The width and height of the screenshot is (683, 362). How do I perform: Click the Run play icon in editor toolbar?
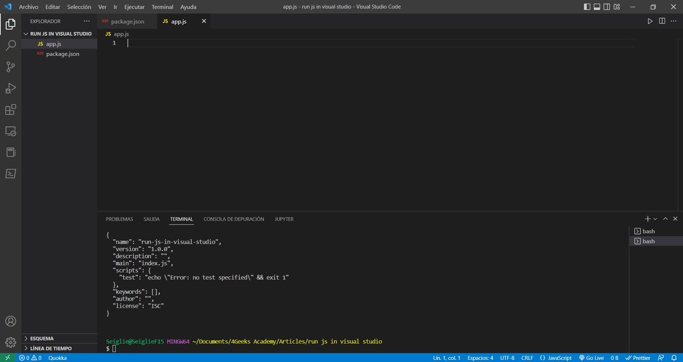tap(650, 22)
